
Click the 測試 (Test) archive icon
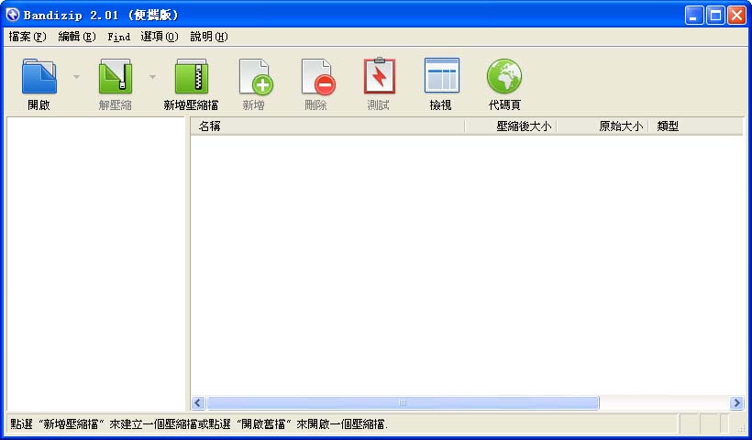point(378,77)
